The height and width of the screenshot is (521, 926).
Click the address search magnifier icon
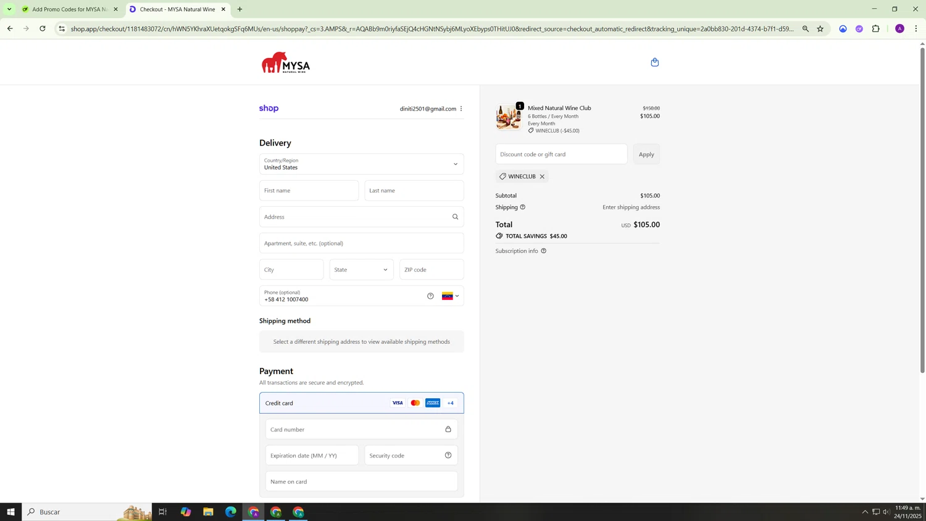tap(456, 217)
